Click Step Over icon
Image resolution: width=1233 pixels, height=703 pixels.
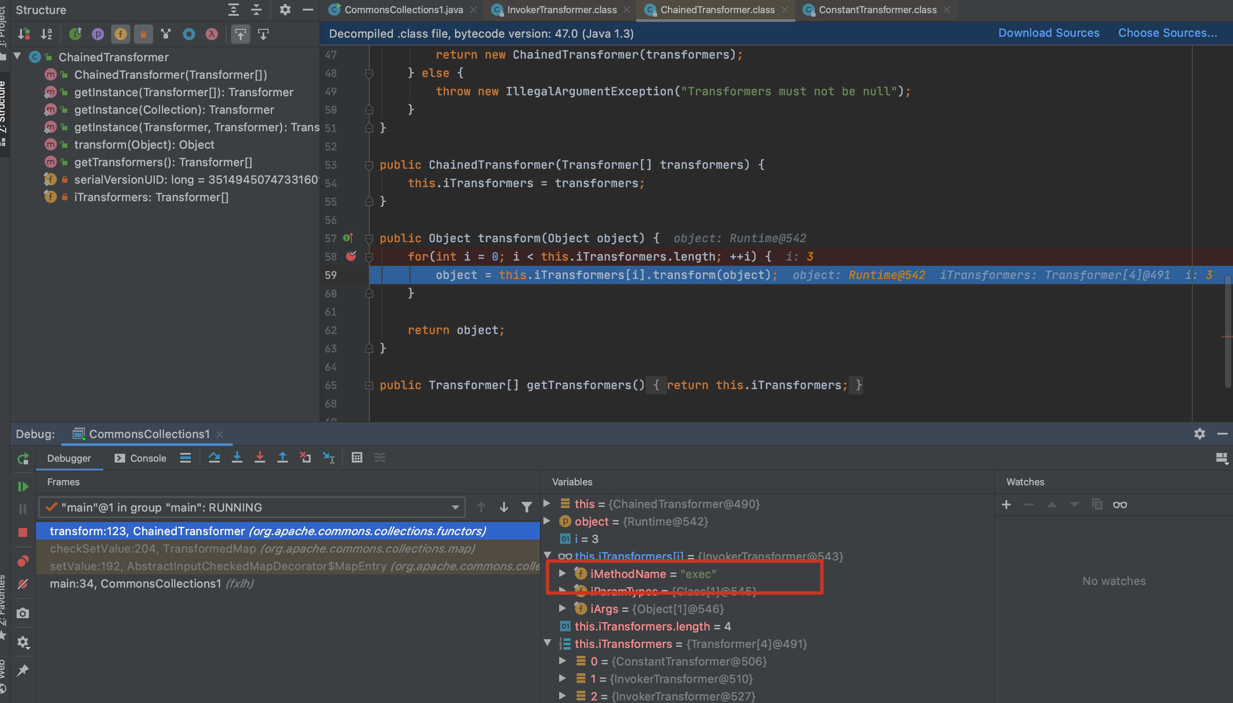[214, 457]
